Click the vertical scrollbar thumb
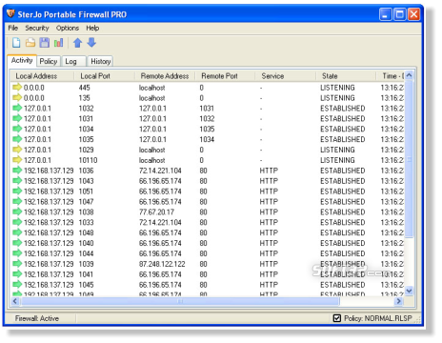Screen dimensions: 442x343 [x=409, y=159]
